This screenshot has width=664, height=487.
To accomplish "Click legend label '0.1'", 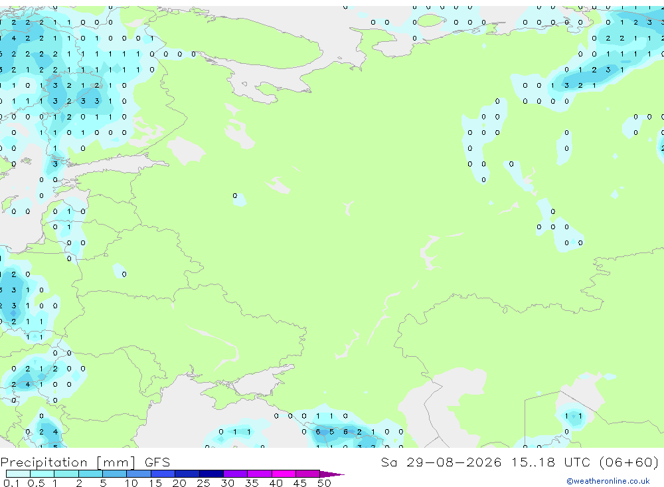I will point(11,483).
